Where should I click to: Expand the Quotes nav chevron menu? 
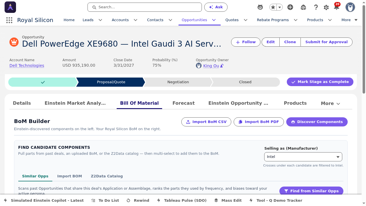[x=245, y=20]
